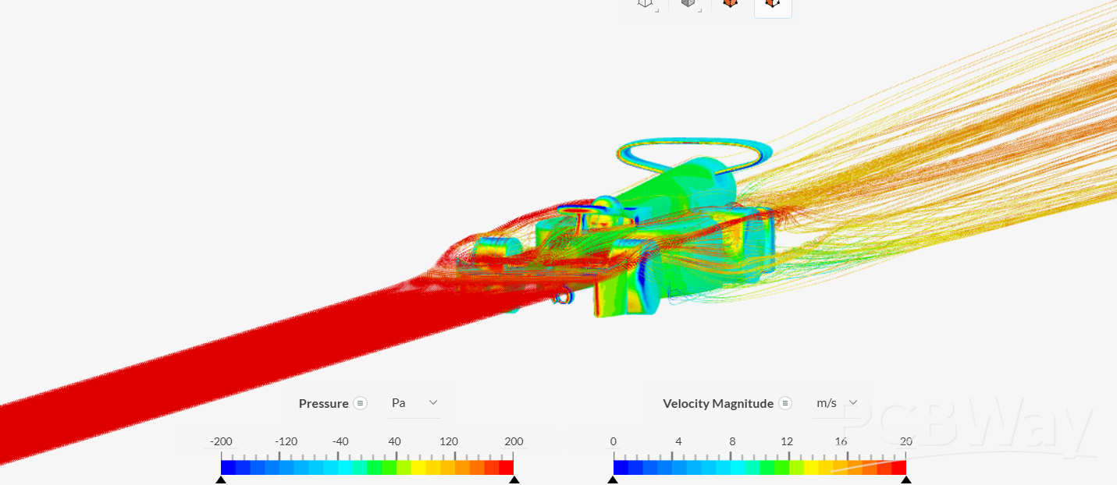Grab the velocity scale minimum triangle handle
Screen dimensions: 1117x485
click(613, 480)
